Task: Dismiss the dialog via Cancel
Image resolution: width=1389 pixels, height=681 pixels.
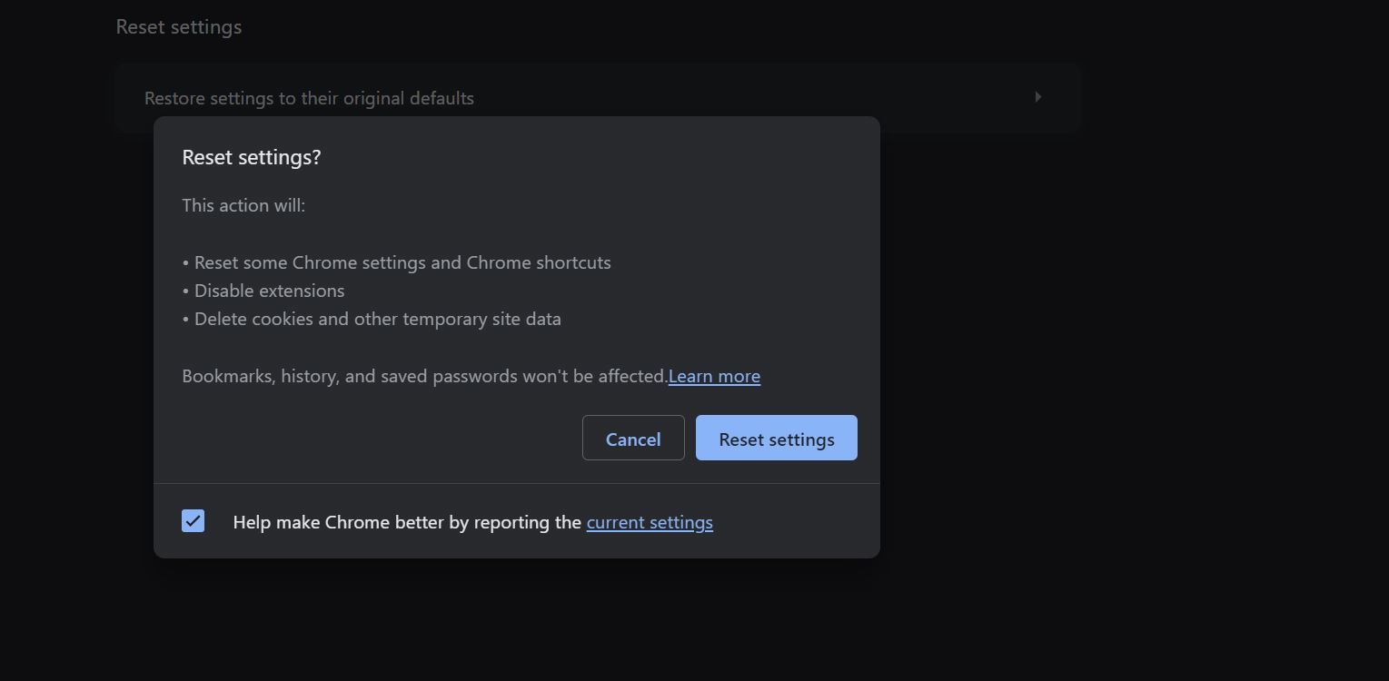Action: point(632,438)
